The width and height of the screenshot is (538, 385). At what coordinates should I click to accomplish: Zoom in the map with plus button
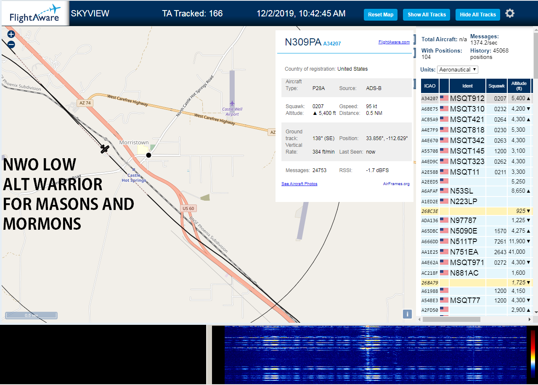coord(11,35)
